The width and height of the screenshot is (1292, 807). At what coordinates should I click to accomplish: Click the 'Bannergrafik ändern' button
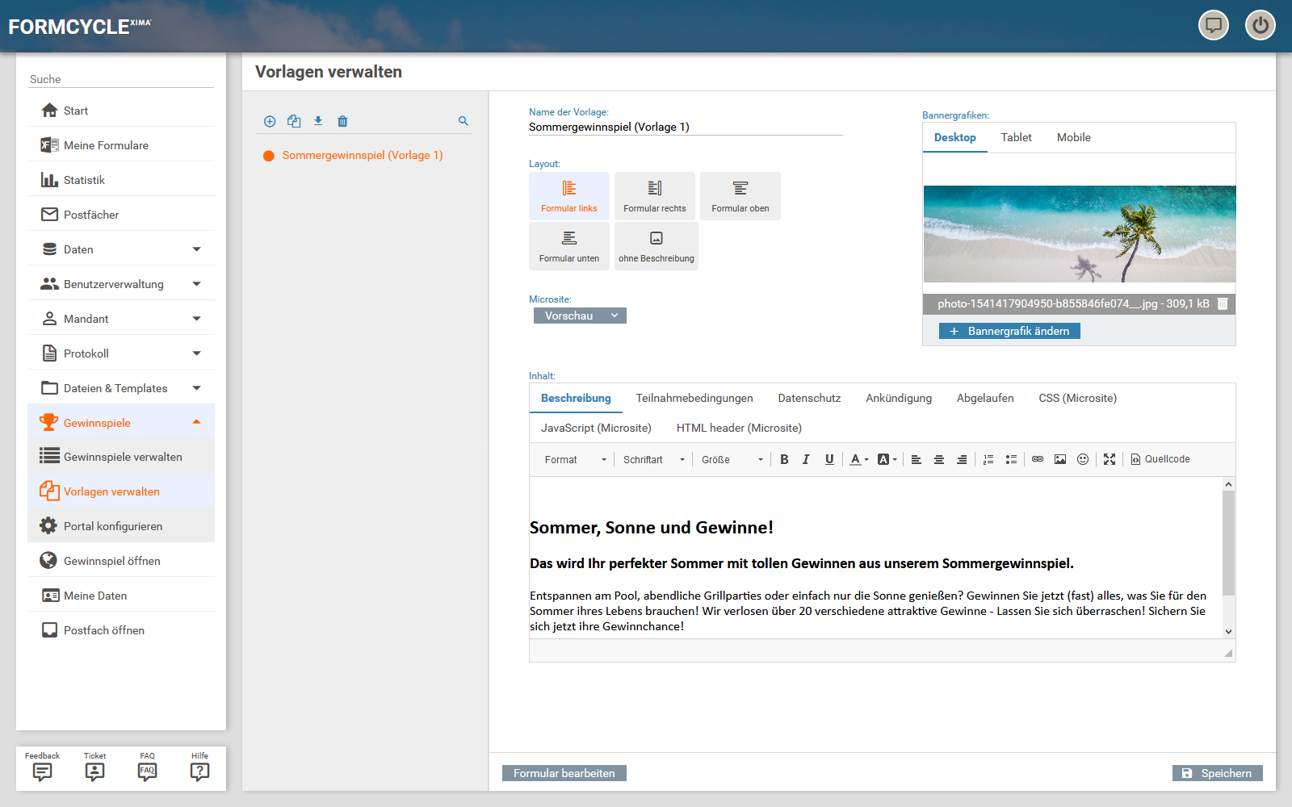pyautogui.click(x=1009, y=331)
